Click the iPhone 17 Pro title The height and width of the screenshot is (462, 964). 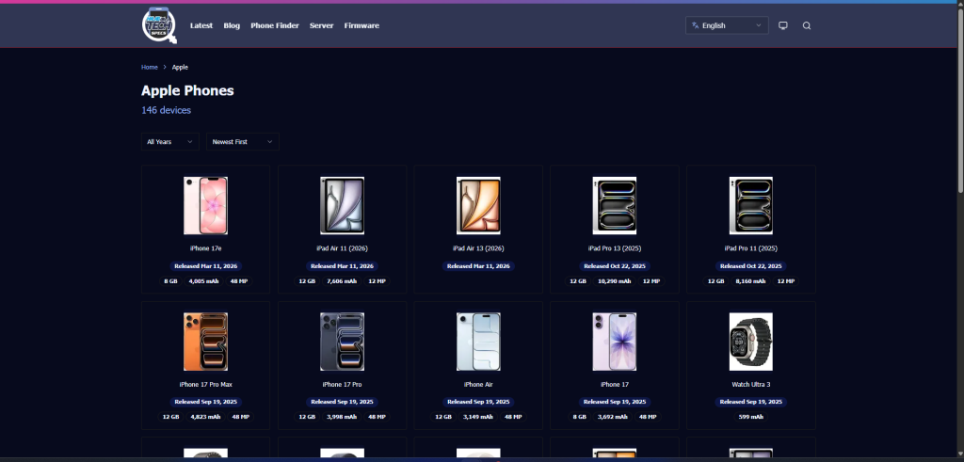(x=342, y=385)
